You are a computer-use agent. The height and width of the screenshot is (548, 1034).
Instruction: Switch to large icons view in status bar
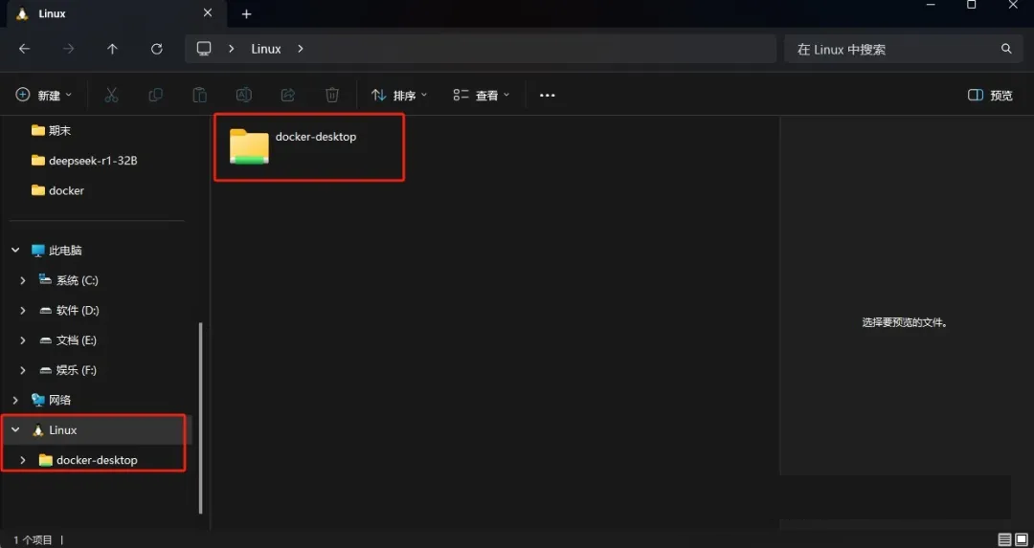(1021, 539)
